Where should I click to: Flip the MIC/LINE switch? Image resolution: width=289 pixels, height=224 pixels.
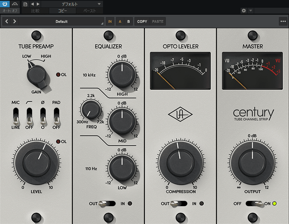15,116
